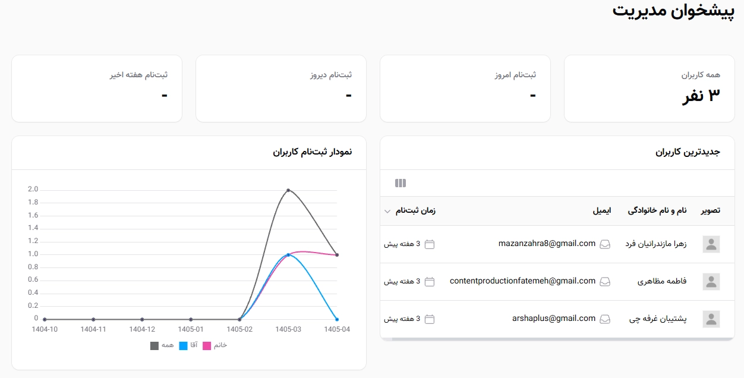This screenshot has height=378, width=744.
Task: Click ۳ هفته پیش in فاطمه مظاهری row
Action: click(402, 282)
